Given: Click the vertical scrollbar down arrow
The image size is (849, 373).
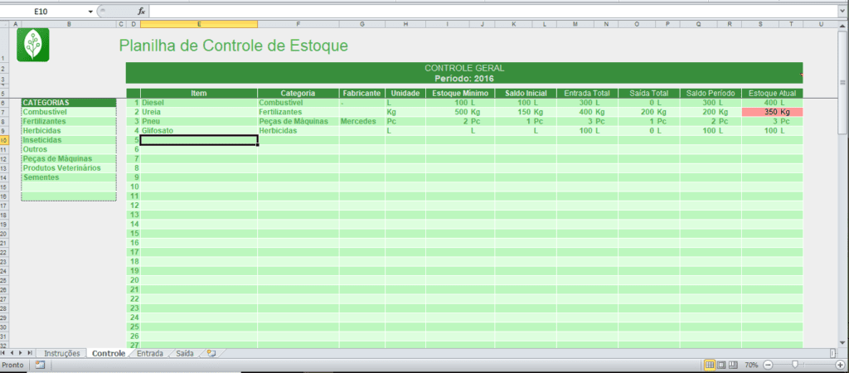Looking at the screenshot, I should 842,342.
